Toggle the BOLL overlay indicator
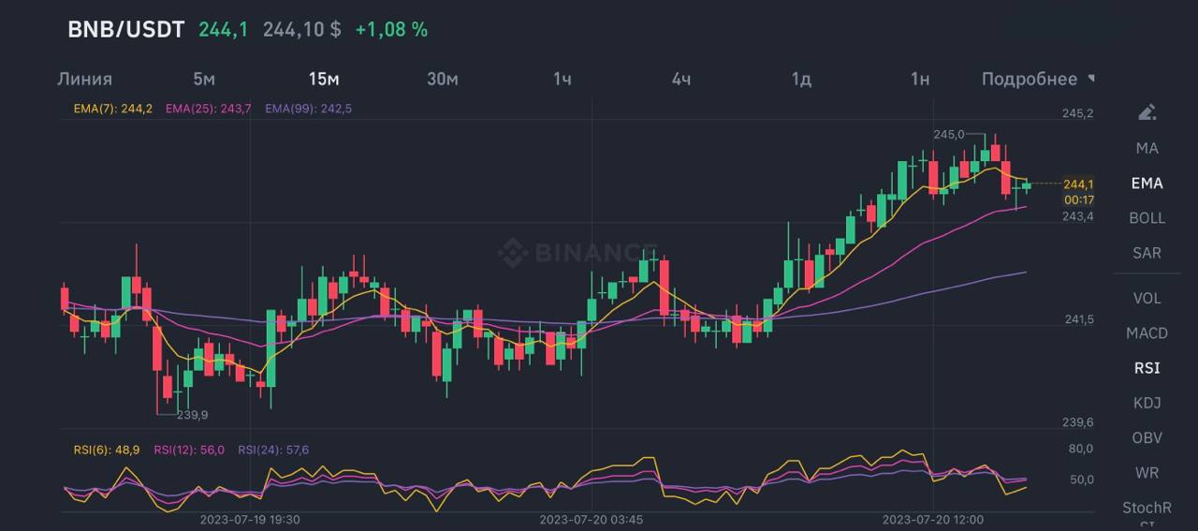The width and height of the screenshot is (1198, 531). (1147, 217)
